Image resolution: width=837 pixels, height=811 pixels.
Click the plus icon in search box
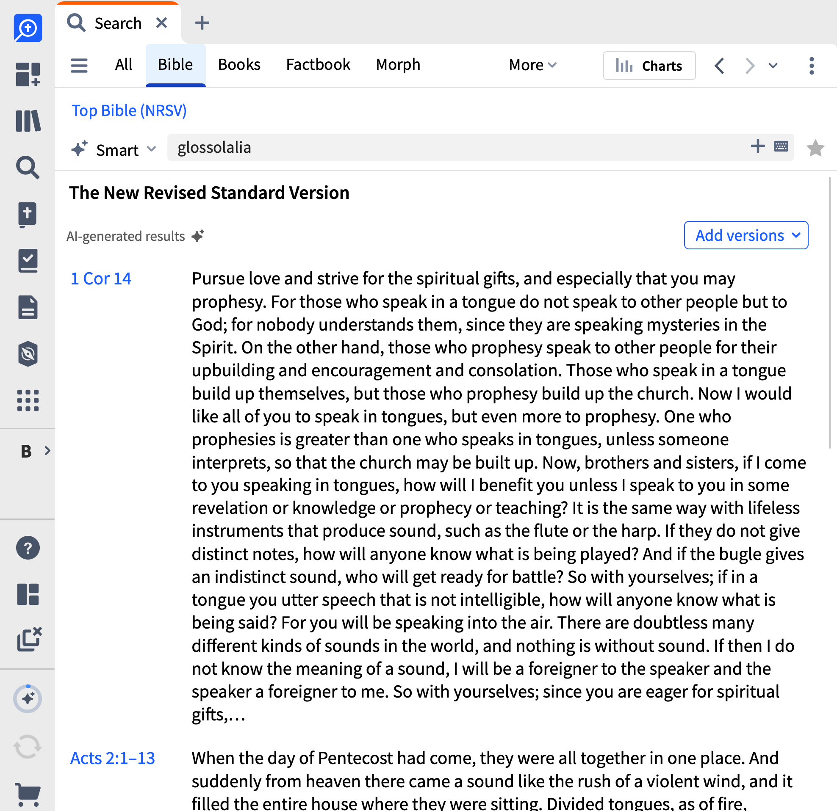click(757, 146)
